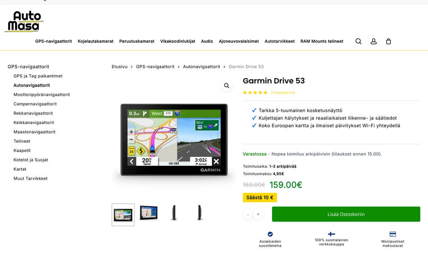Viewport: 428px width, 253px height.
Task: Select Campernavigaattorit category
Action: (35, 104)
